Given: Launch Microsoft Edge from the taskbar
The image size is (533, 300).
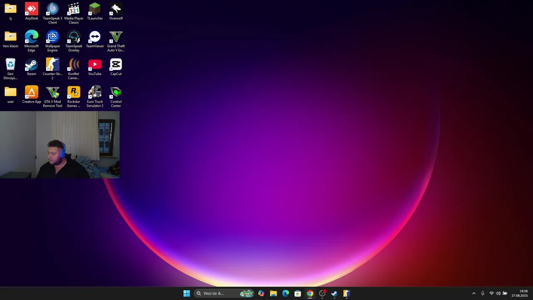Looking at the screenshot, I should [286, 293].
